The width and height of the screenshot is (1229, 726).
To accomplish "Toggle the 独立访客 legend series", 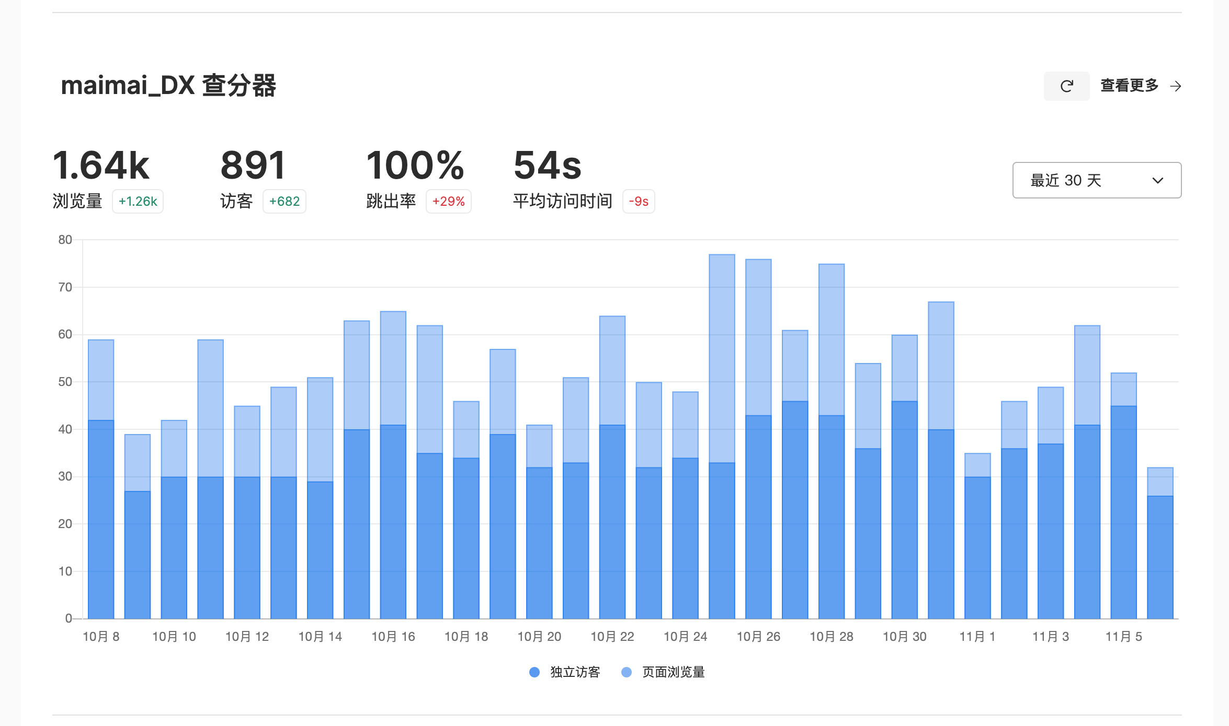I will click(564, 672).
